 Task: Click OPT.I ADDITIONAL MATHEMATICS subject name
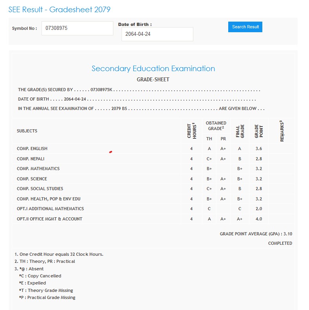coord(50,209)
